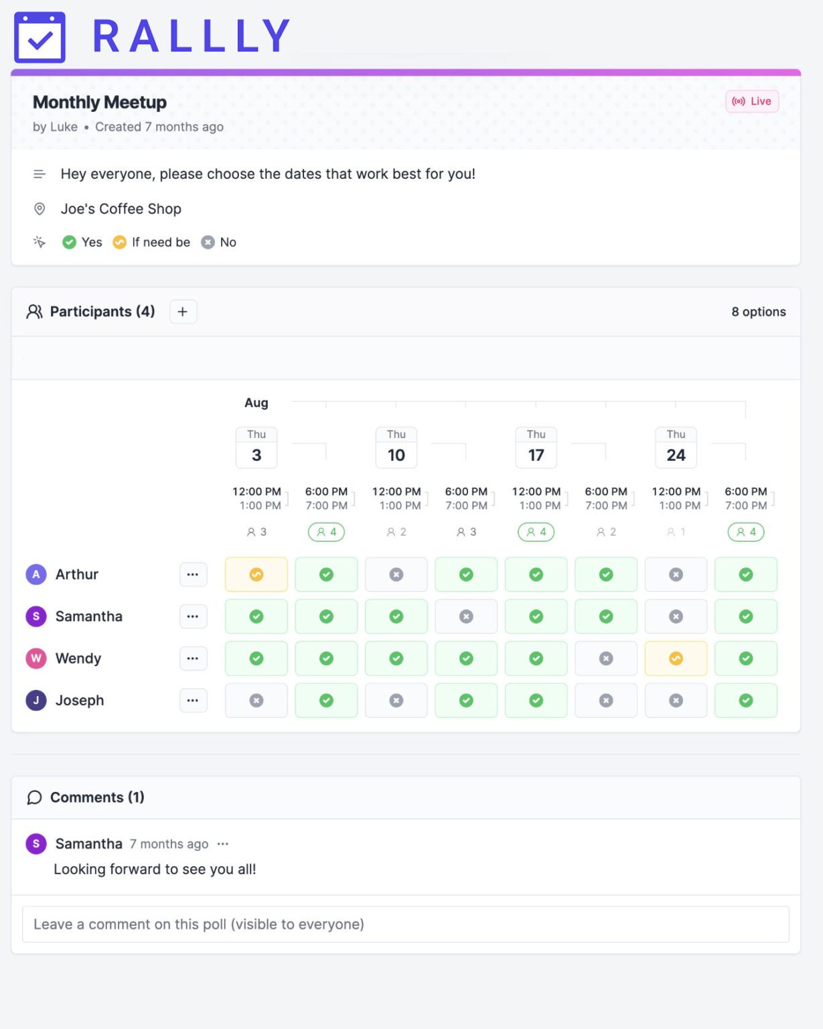Click the participants group icon in the header
Viewport: 823px width, 1029px height.
[35, 311]
